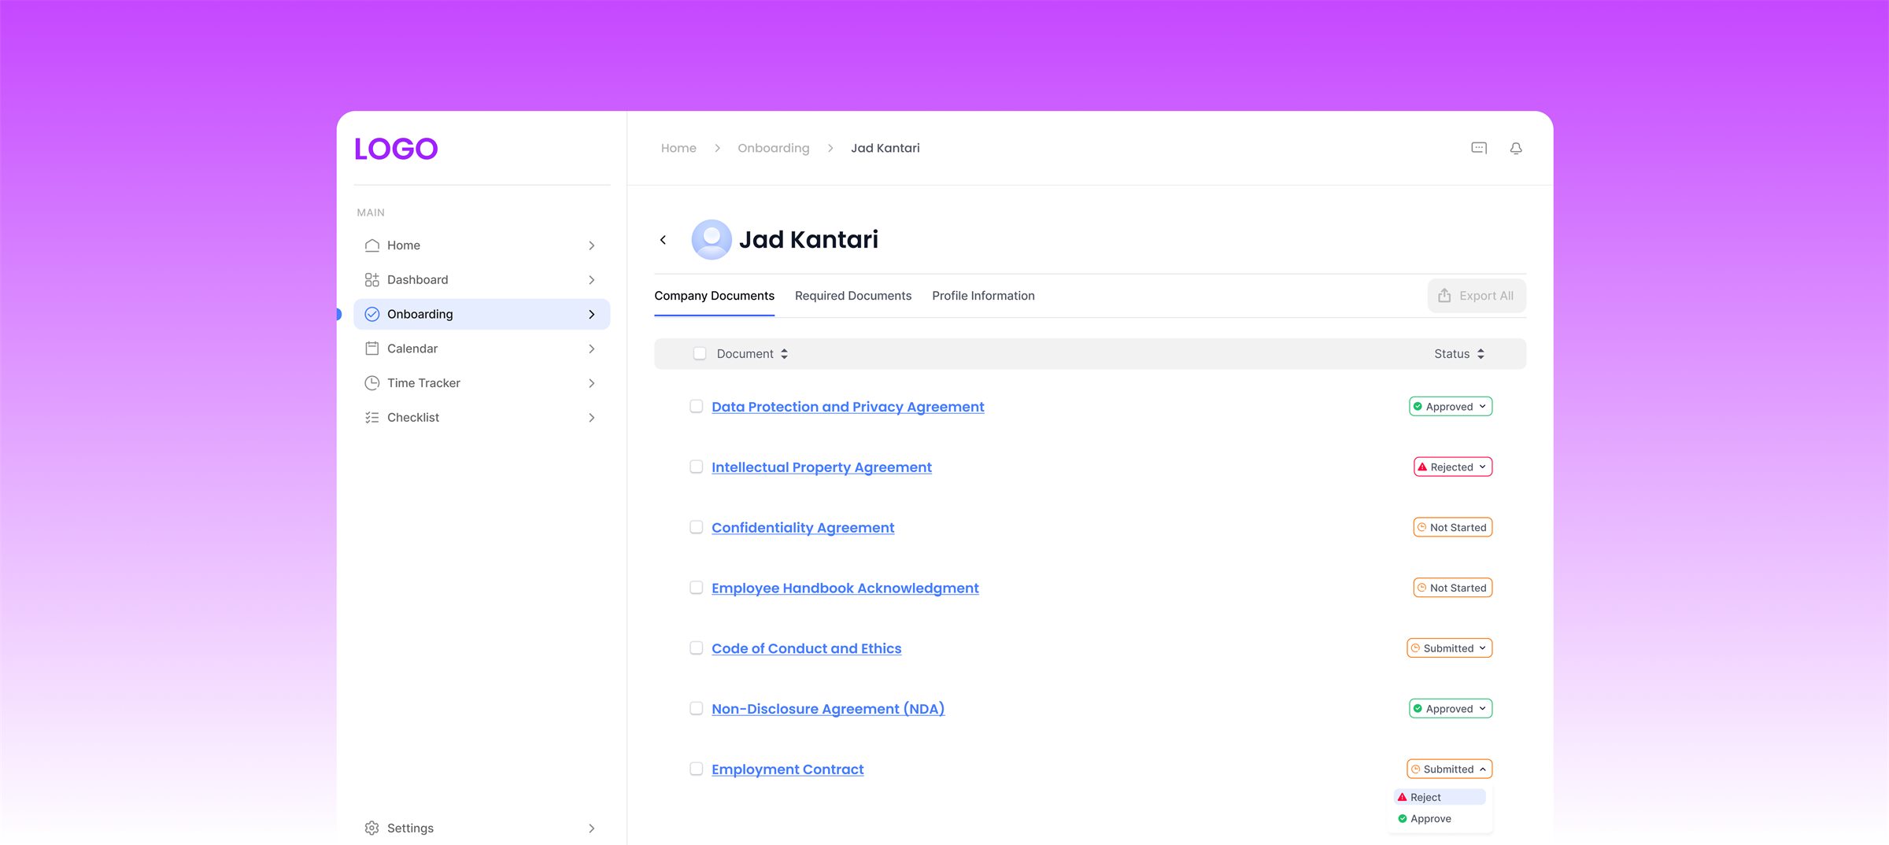Open Approved status dropdown for NDA
The height and width of the screenshot is (845, 1889).
1451,709
